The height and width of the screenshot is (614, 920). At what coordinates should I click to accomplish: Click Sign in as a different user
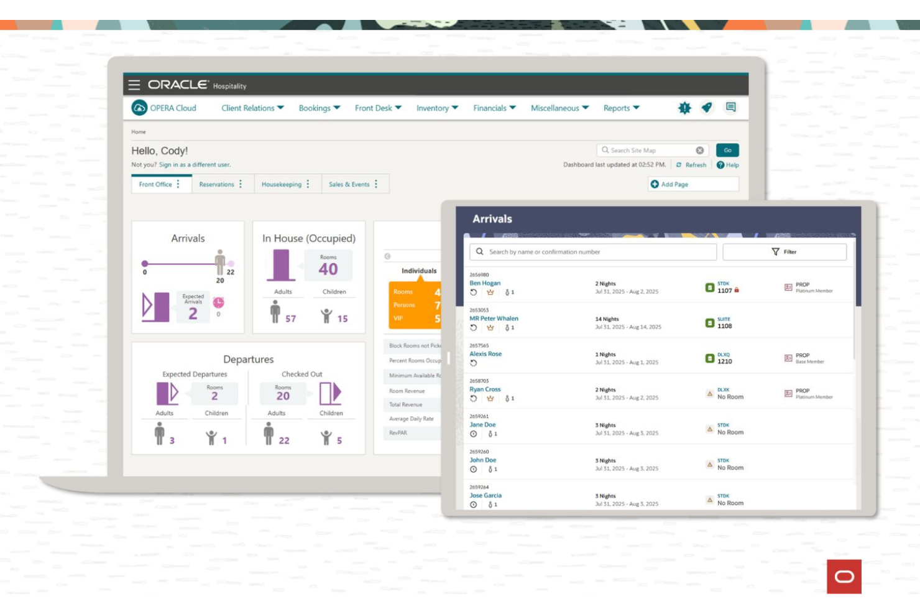[x=195, y=165]
